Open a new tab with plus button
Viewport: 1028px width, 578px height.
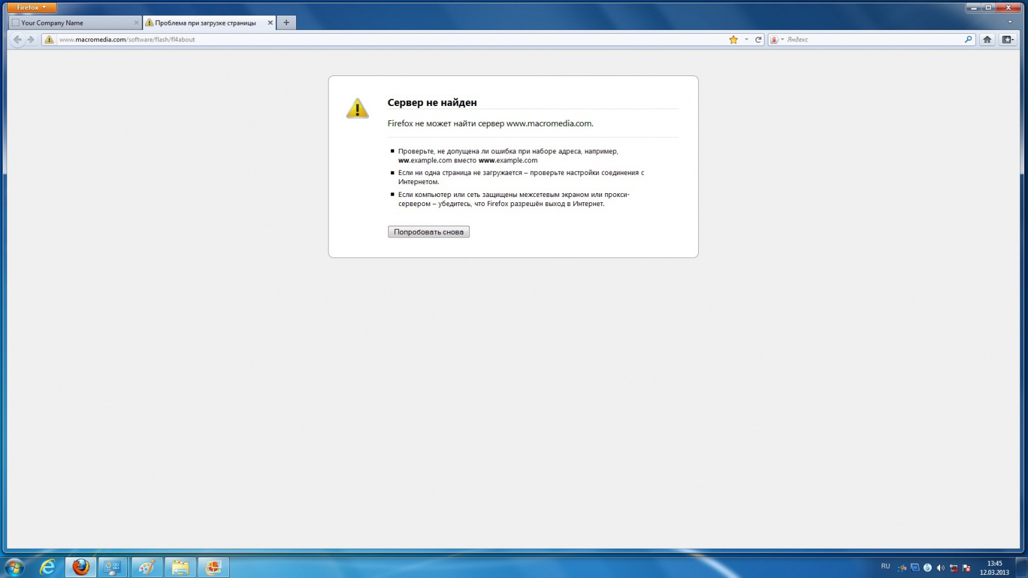click(x=286, y=23)
